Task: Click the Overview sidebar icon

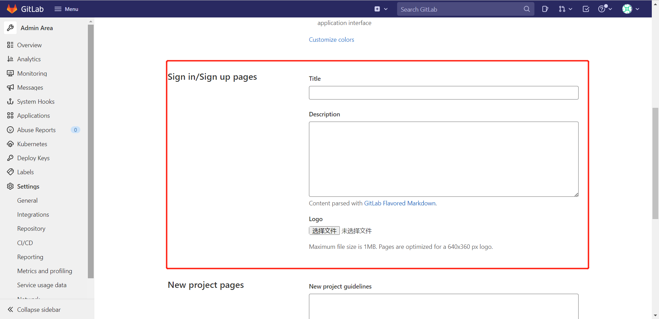Action: pyautogui.click(x=10, y=45)
